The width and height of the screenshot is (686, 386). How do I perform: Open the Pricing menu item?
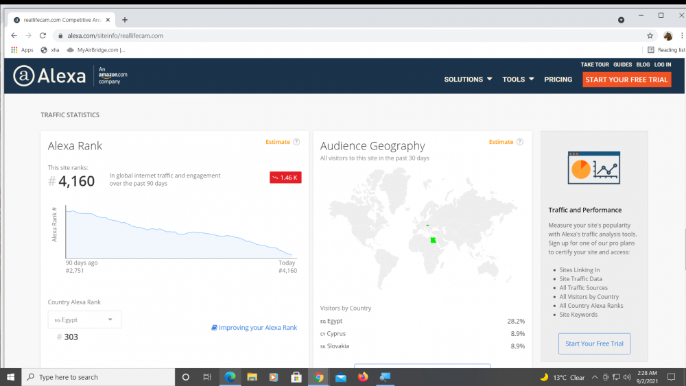click(x=558, y=80)
